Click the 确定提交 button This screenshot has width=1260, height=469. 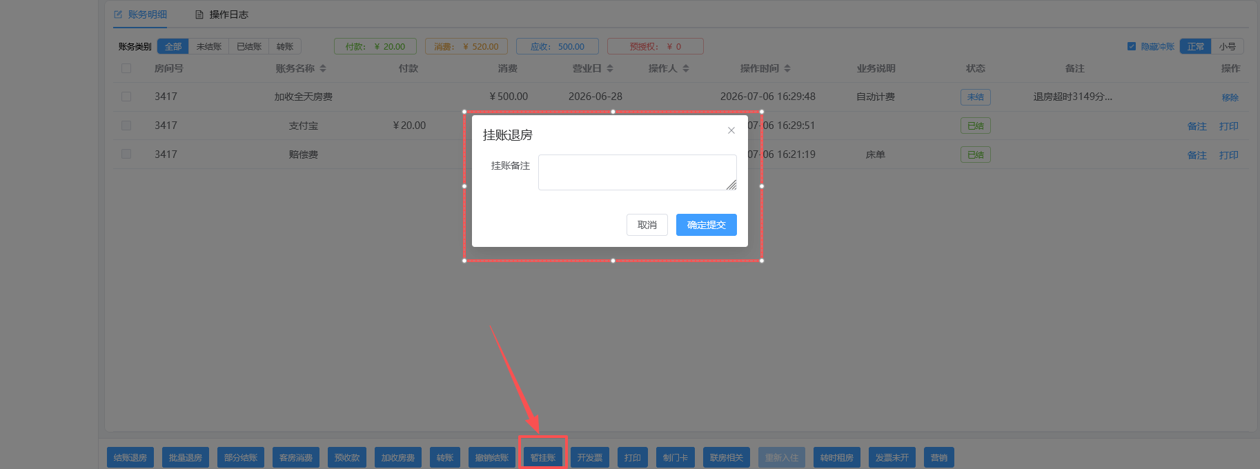pyautogui.click(x=707, y=225)
